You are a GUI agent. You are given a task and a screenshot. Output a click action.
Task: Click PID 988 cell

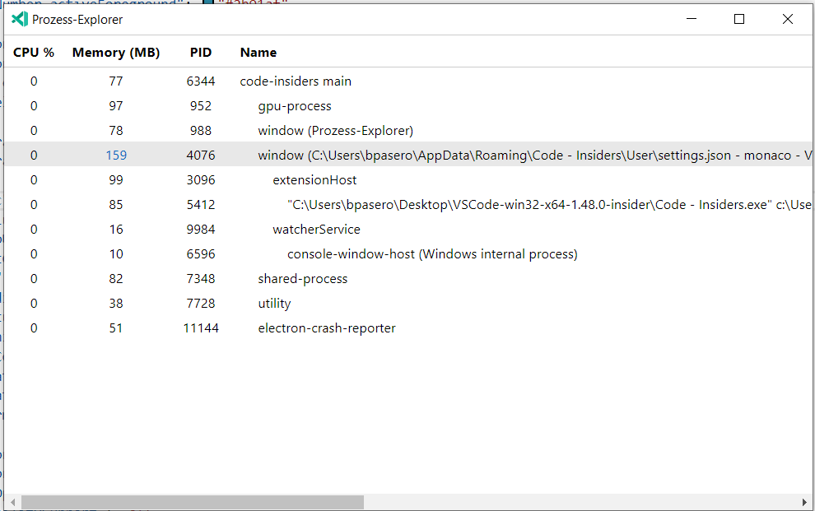[x=201, y=130]
